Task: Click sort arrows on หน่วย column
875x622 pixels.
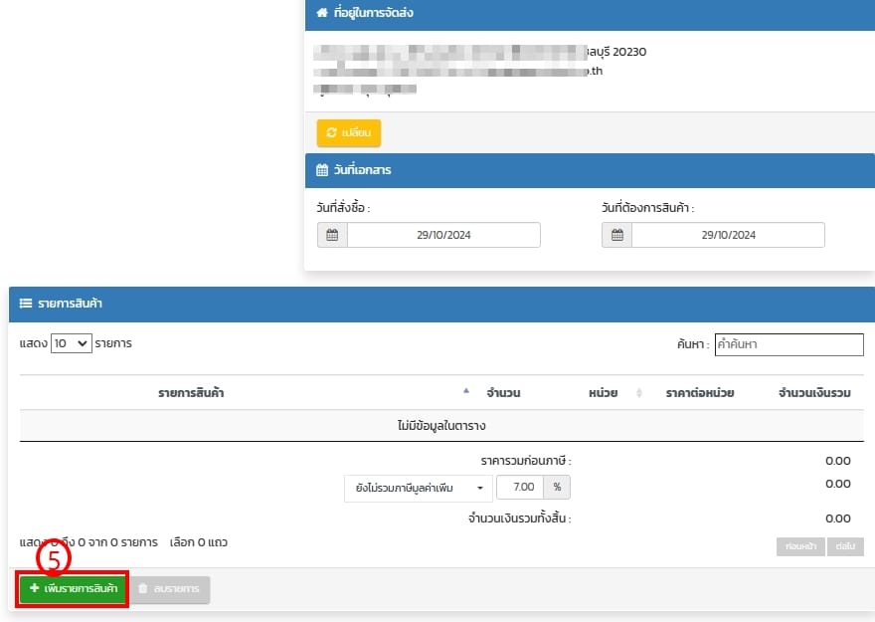Action: [638, 393]
